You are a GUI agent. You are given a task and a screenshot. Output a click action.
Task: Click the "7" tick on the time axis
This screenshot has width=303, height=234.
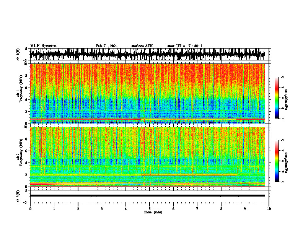tap(197, 209)
